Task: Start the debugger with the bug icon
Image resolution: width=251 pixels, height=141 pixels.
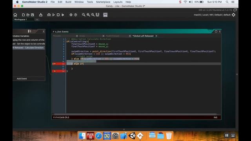Action: click(x=49, y=15)
